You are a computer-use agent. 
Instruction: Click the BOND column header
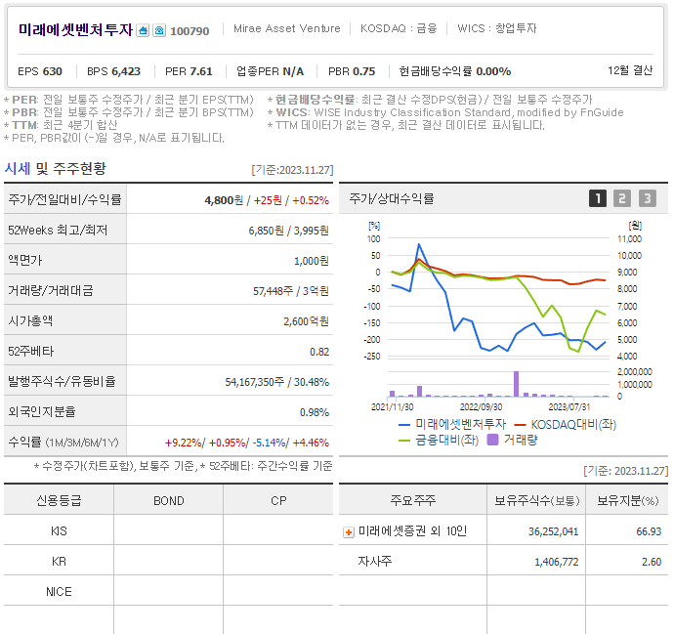pyautogui.click(x=168, y=501)
